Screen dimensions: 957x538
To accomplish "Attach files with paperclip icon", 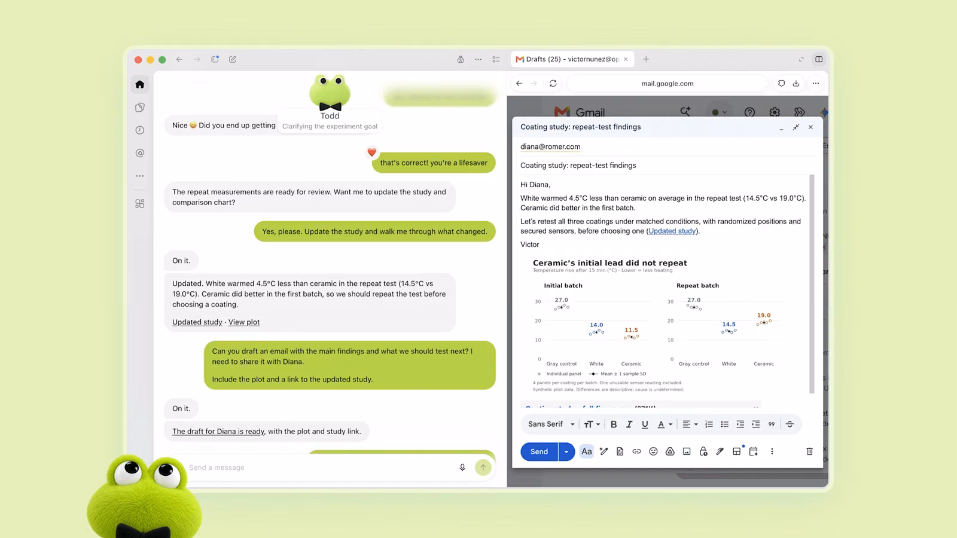I will pyautogui.click(x=620, y=452).
